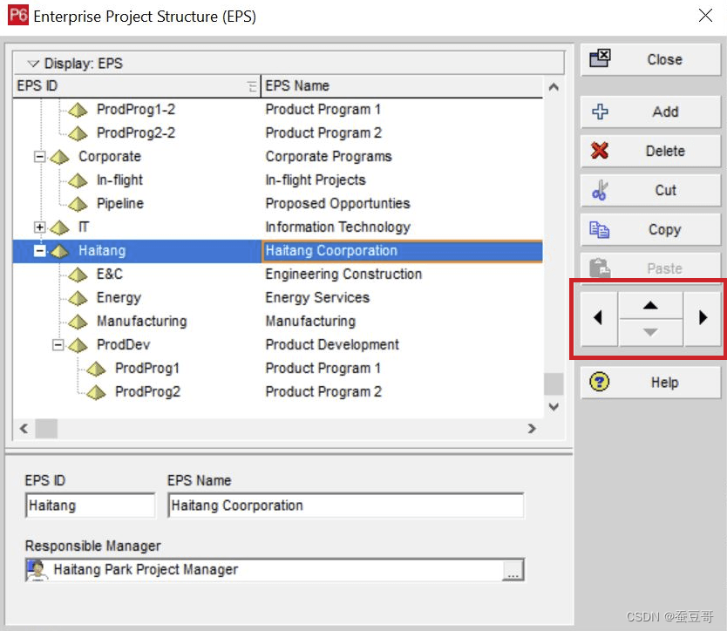Click the pyramid icon beside Energy
Image resolution: width=727 pixels, height=631 pixels.
(x=78, y=298)
